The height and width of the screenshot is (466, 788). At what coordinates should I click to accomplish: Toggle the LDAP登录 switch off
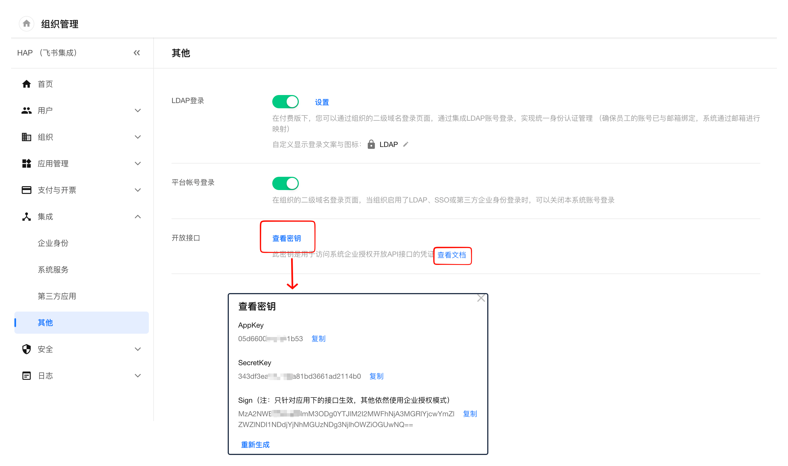285,101
